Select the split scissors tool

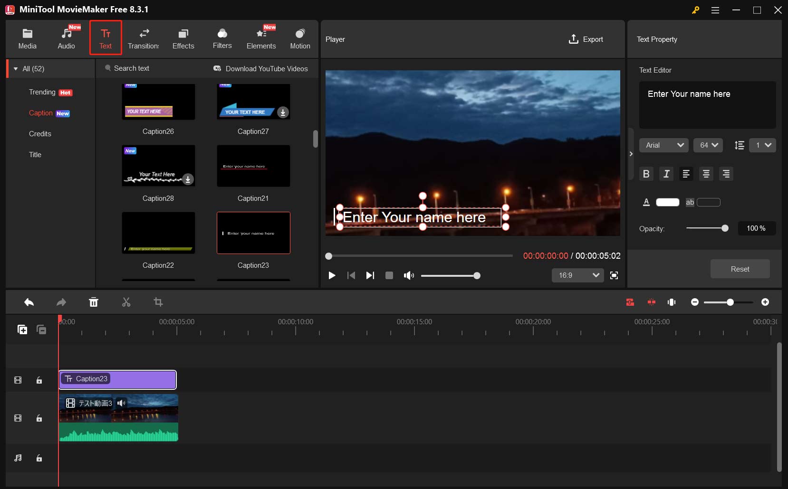click(126, 302)
